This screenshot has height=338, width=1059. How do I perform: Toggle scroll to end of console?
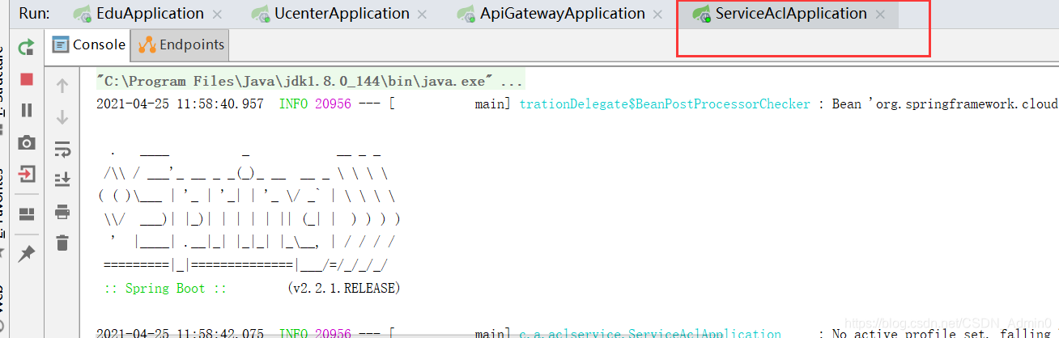tap(62, 180)
